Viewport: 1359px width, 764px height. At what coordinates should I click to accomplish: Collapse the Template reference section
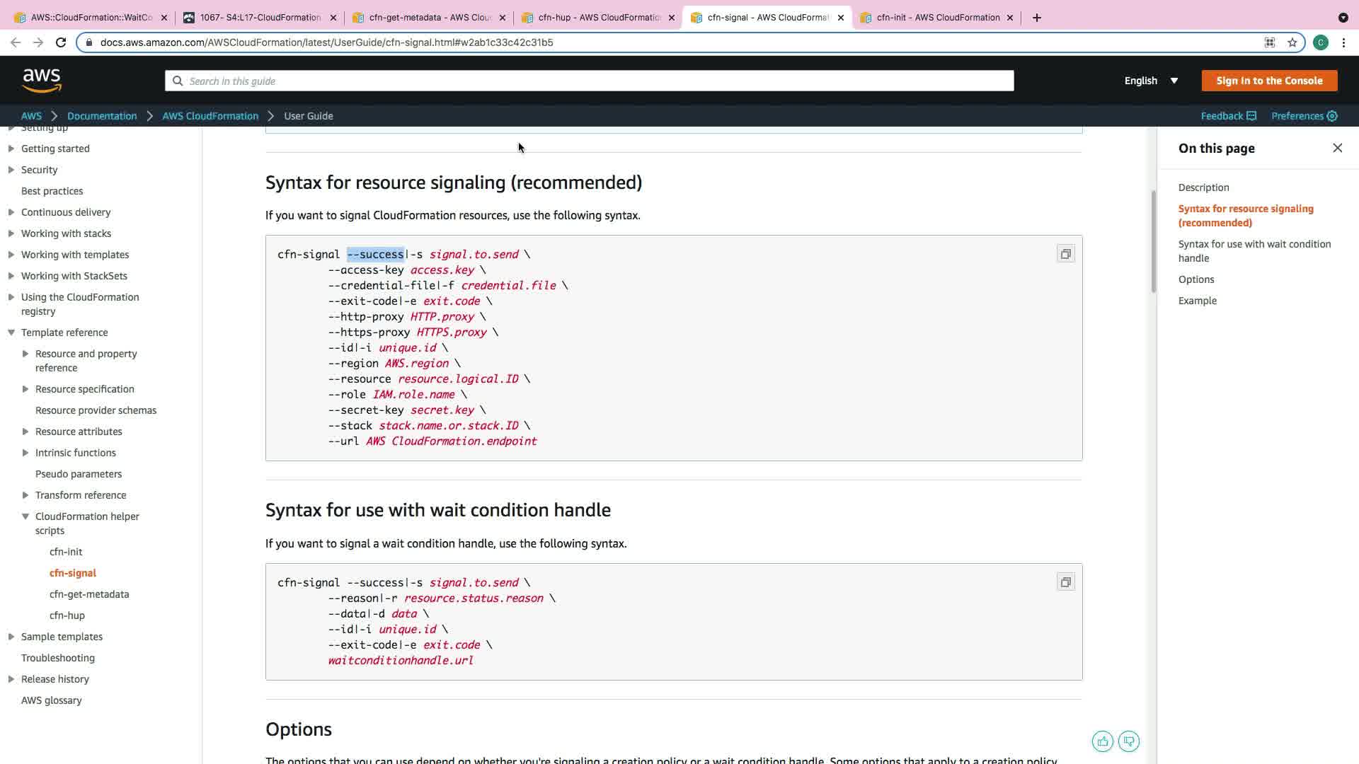tap(11, 332)
